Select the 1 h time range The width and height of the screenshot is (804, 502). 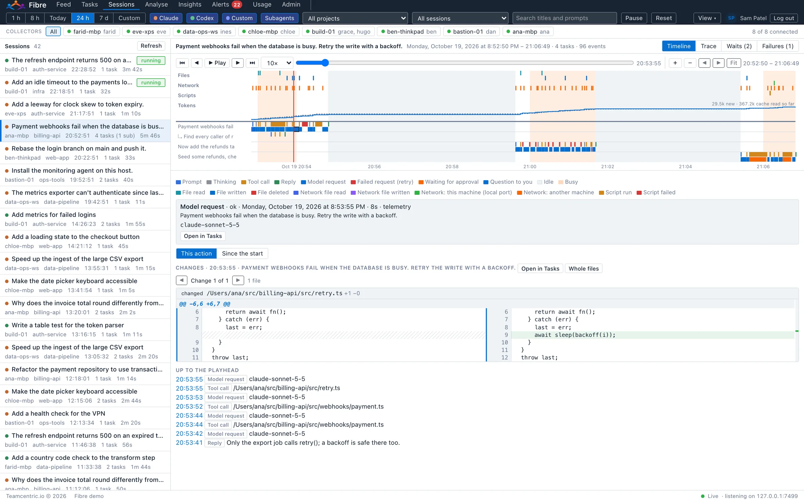pyautogui.click(x=16, y=18)
